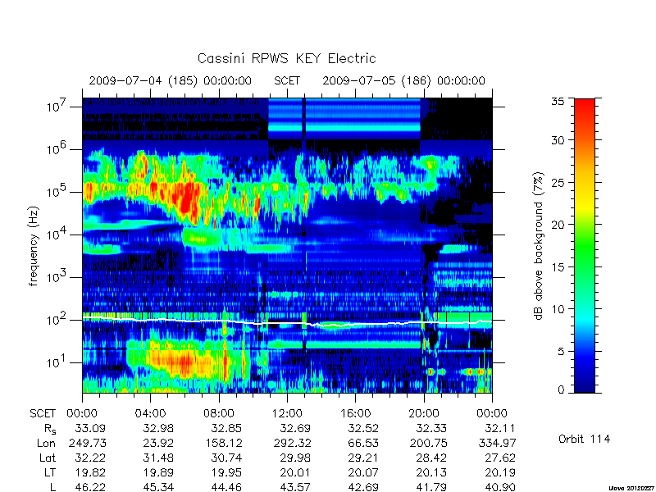This screenshot has width=656, height=492.
Task: Click the Lon value '66.53'
Action: (363, 443)
